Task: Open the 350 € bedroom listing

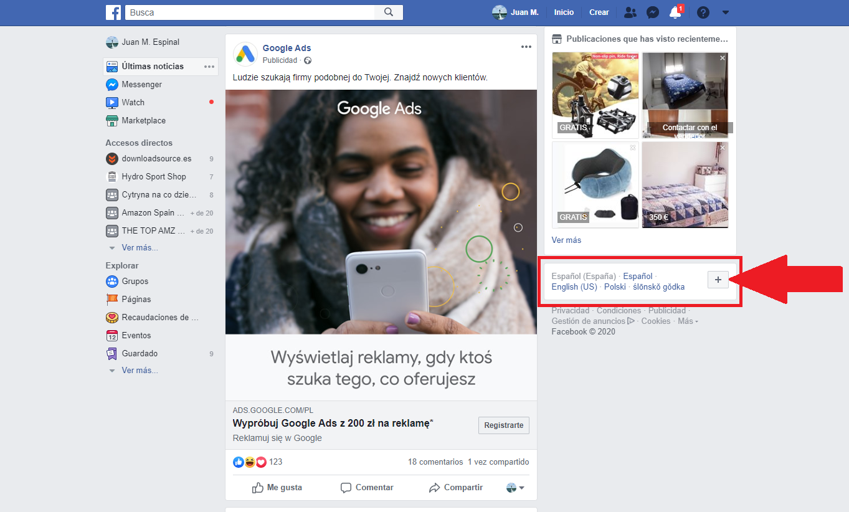Action: 685,184
